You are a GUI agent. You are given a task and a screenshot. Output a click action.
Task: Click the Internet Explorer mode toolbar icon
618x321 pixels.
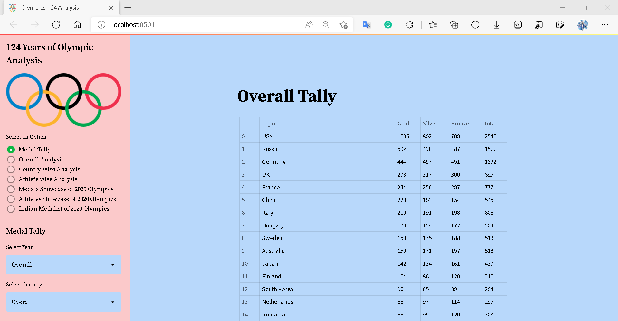[539, 24]
